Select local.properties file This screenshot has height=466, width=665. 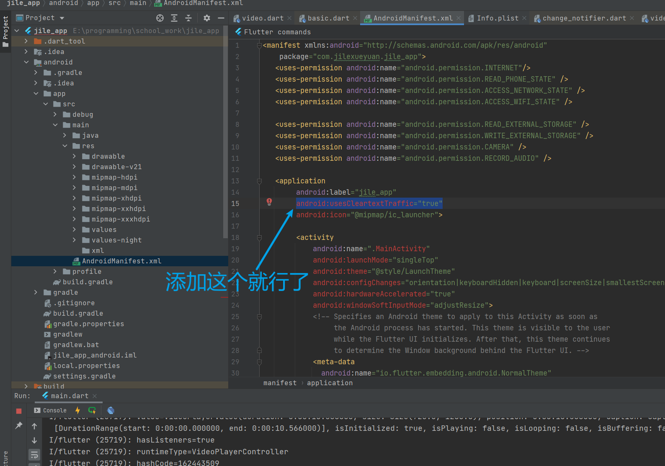pyautogui.click(x=82, y=366)
